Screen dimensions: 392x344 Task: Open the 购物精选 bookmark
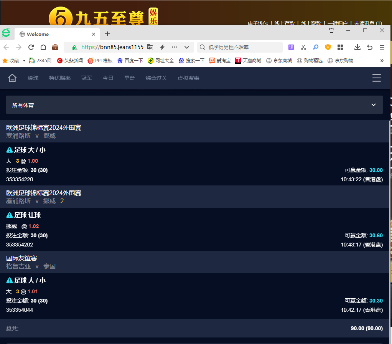(310, 61)
